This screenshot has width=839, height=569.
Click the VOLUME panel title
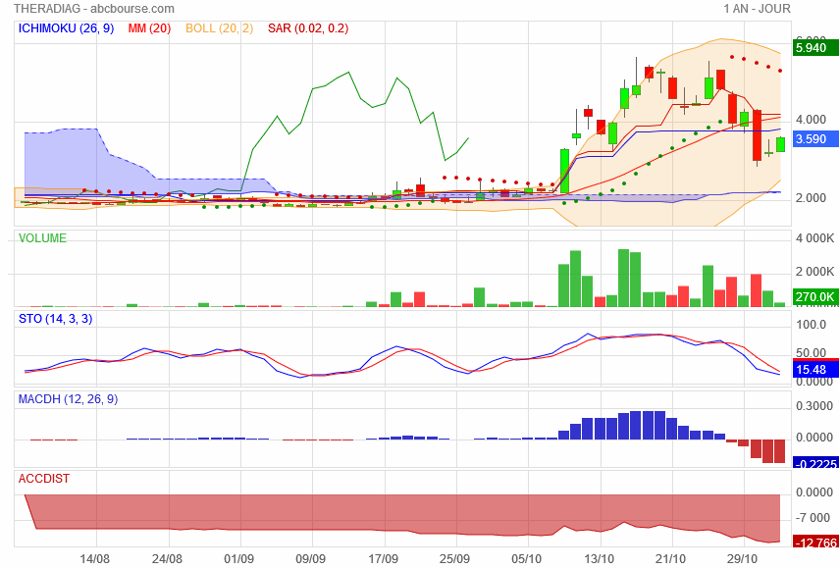point(42,237)
